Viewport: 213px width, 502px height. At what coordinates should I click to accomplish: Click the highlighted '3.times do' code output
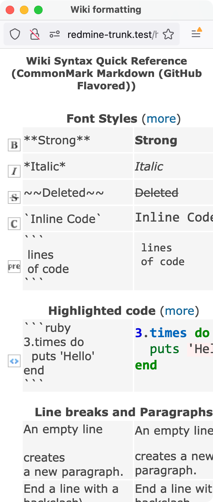click(x=174, y=356)
